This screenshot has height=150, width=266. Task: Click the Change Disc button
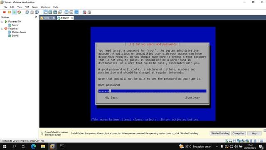click(238, 133)
